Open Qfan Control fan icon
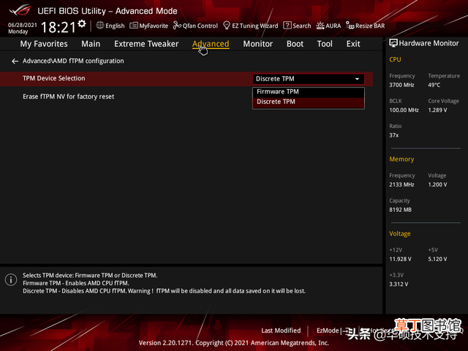468x351 pixels. (177, 26)
